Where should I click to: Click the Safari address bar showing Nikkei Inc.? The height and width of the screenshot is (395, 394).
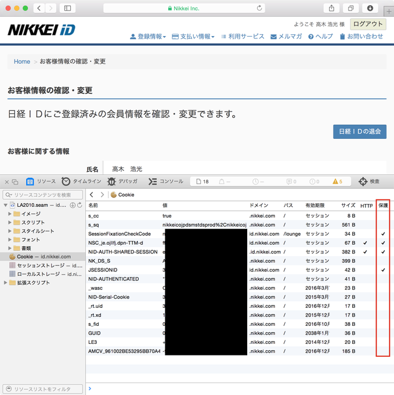(x=184, y=8)
